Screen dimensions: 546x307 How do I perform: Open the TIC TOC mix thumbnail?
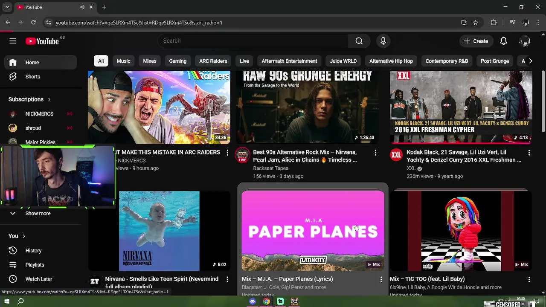point(461,231)
